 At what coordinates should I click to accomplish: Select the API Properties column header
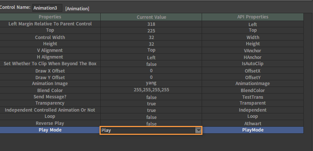(x=253, y=17)
